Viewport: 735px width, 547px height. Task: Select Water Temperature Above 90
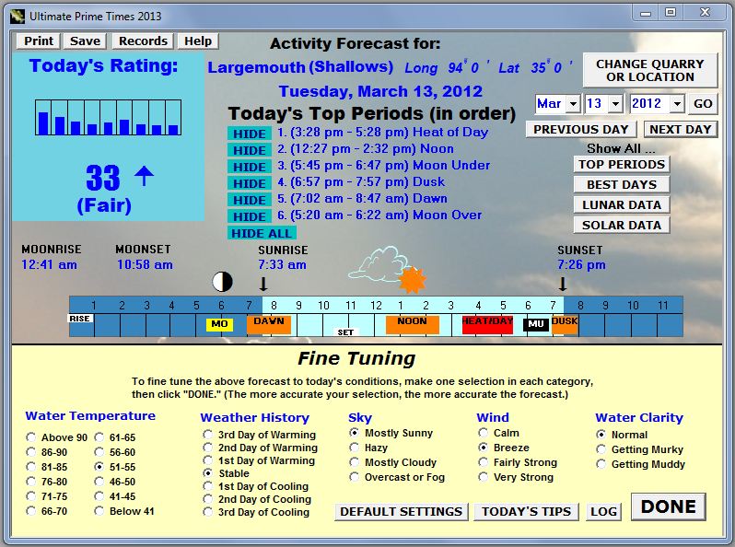pos(31,437)
